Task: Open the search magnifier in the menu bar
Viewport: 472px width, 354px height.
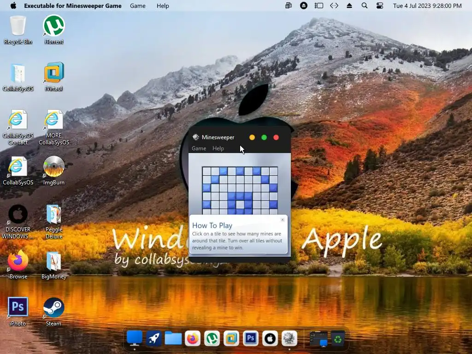Action: (364, 6)
